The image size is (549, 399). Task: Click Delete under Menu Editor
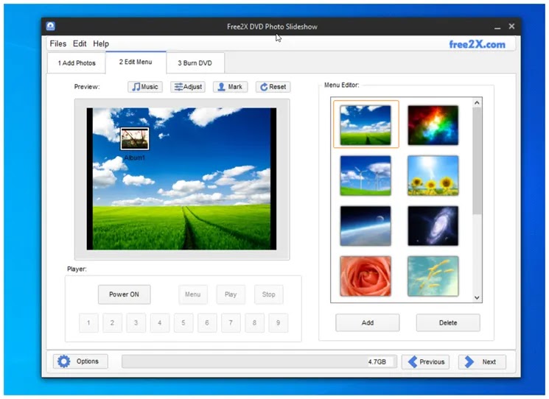coord(448,322)
